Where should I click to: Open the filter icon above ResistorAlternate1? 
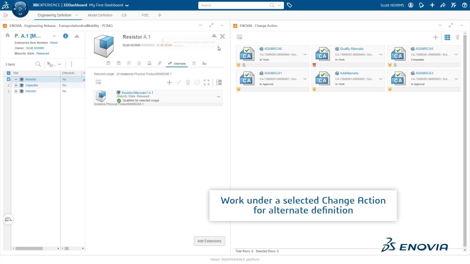[x=98, y=82]
